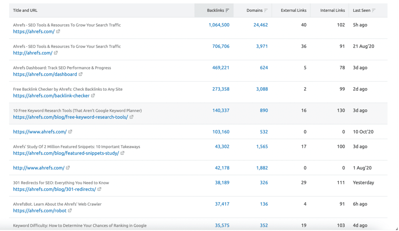Open the http://www.ahrefs.com/ URL link

pyautogui.click(x=39, y=168)
